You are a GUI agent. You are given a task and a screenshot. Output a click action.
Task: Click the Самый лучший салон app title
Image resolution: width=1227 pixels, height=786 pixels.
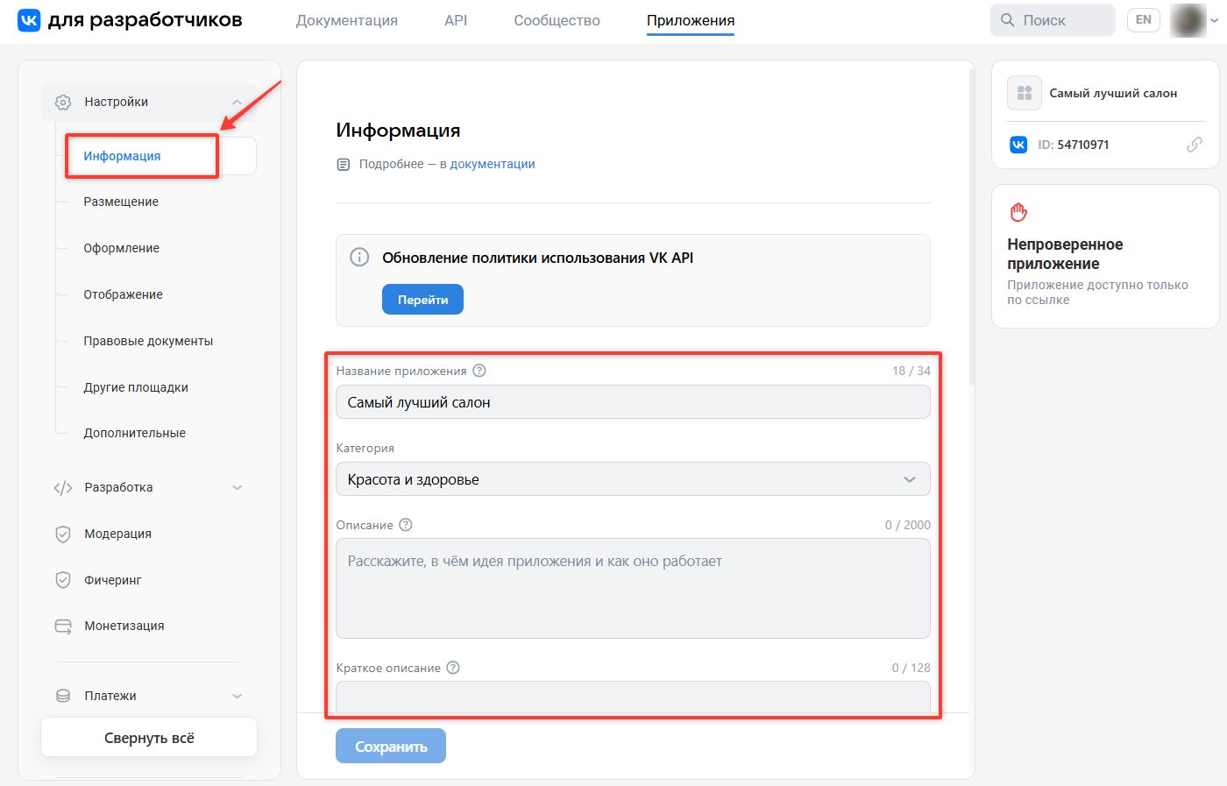click(x=1113, y=93)
